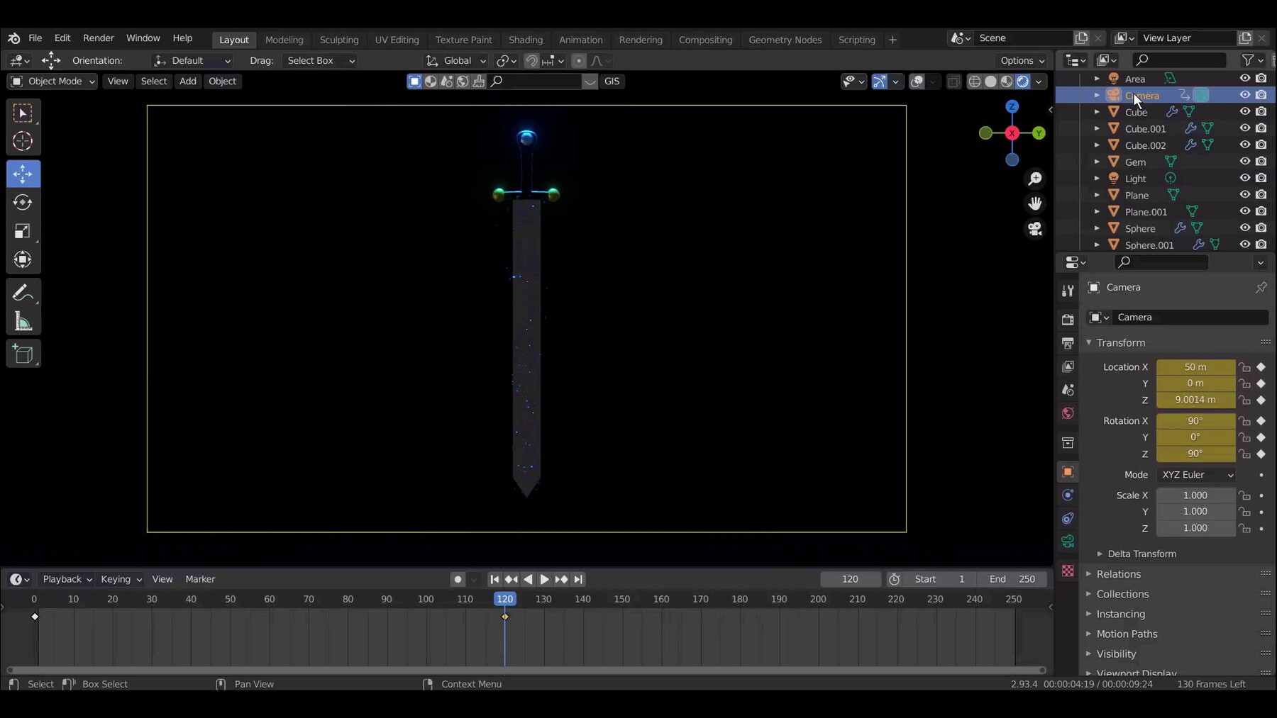Enable wireframe viewport shading mode
Viewport: 1277px width, 718px height.
click(974, 82)
